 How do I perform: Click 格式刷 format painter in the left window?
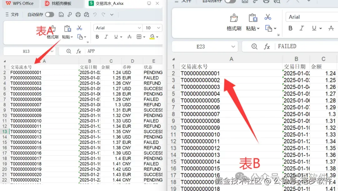coord(52,32)
